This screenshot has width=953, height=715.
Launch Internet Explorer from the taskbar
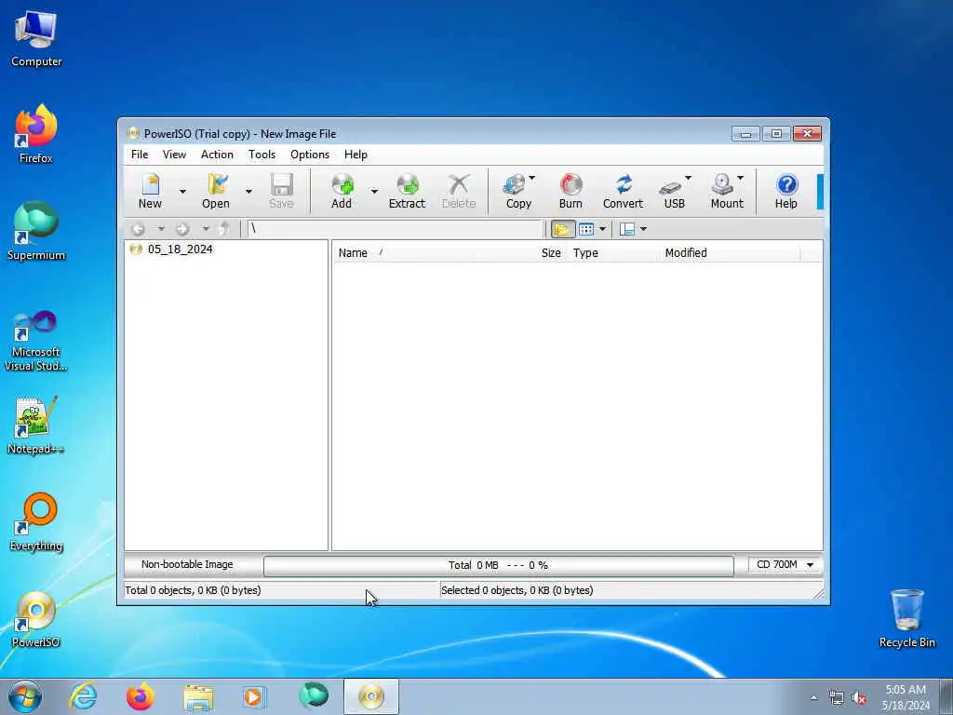[83, 696]
